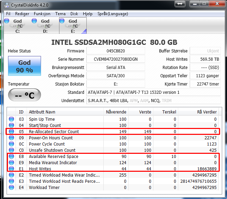Click the blue status orb for drive E:
The height and width of the screenshot is (199, 227).
coord(62,21)
